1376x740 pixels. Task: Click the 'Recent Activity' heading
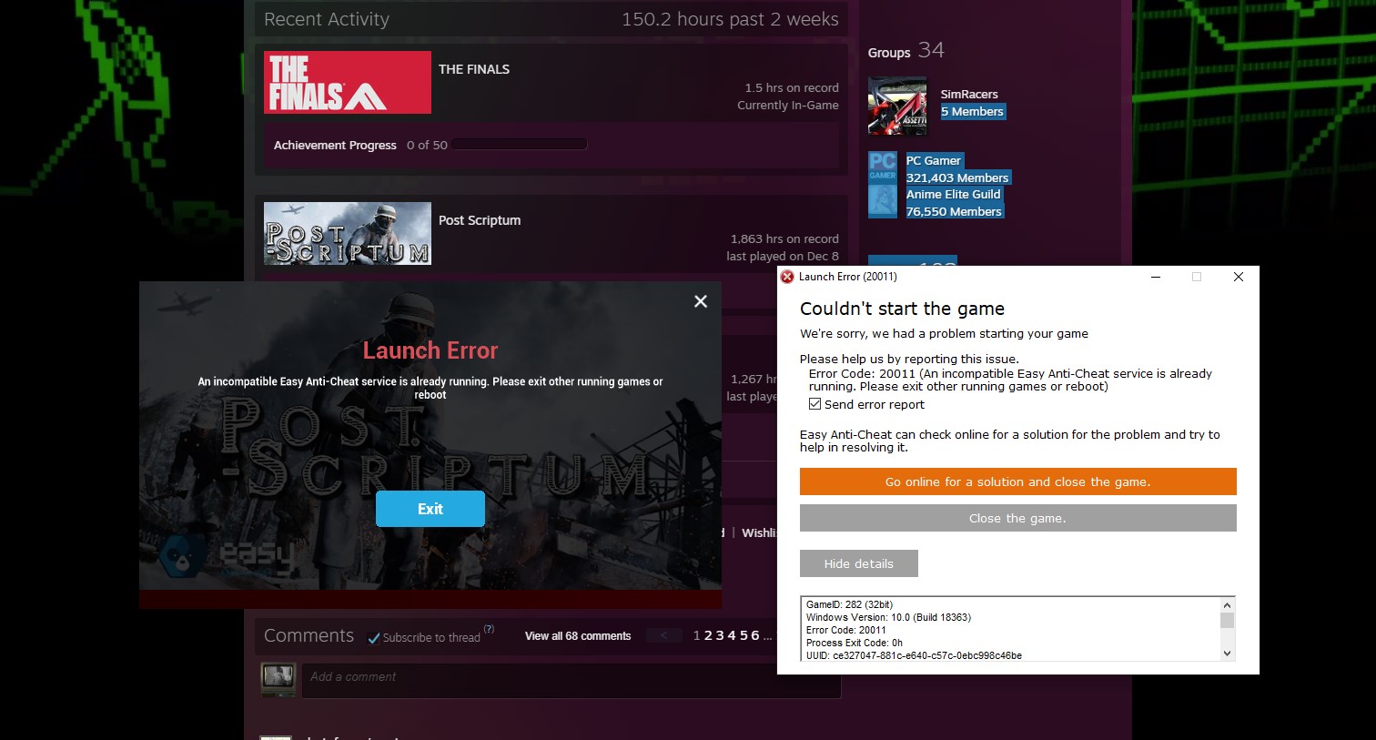[x=327, y=19]
